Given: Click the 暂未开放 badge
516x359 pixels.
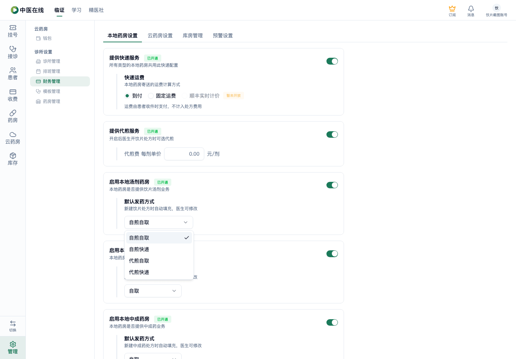Looking at the screenshot, I should [234, 95].
